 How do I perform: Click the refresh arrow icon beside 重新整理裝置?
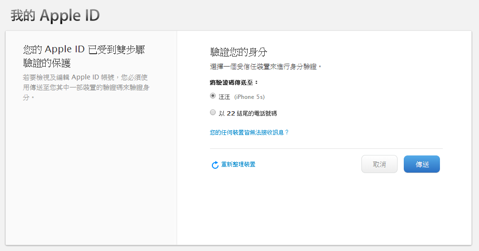click(x=215, y=164)
